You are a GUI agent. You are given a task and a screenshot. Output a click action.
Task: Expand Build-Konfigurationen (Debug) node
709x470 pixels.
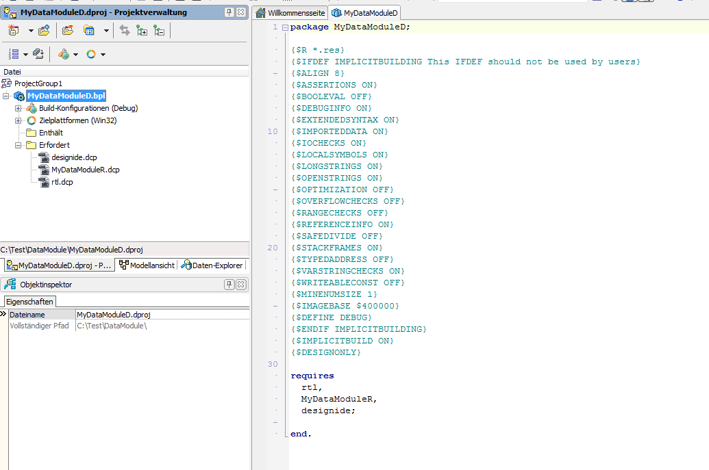(18, 108)
